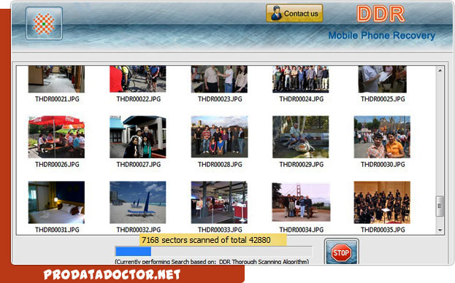Select thumbnail THDR00027.JPG
455x283 pixels.
(138, 137)
